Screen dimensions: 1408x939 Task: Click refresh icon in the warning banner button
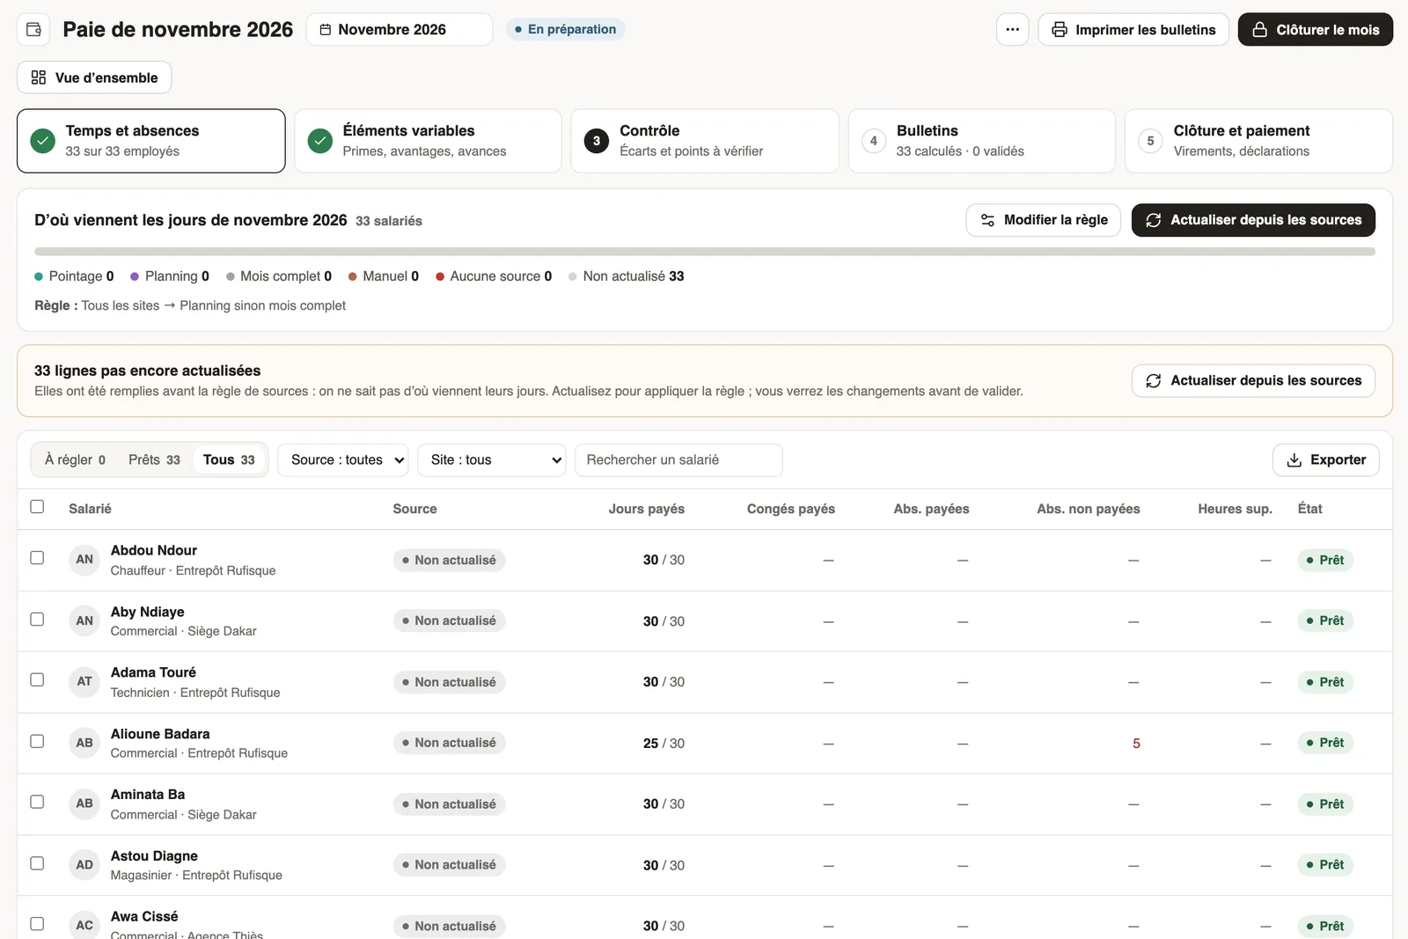[x=1154, y=381]
